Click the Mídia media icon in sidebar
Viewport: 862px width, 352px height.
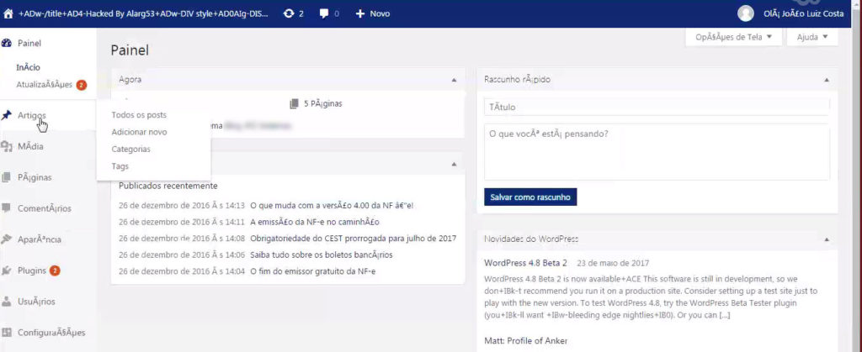[x=7, y=146]
